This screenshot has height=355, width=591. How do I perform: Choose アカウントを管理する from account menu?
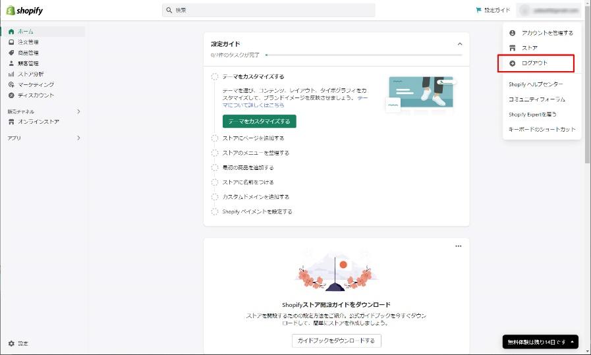click(x=542, y=33)
